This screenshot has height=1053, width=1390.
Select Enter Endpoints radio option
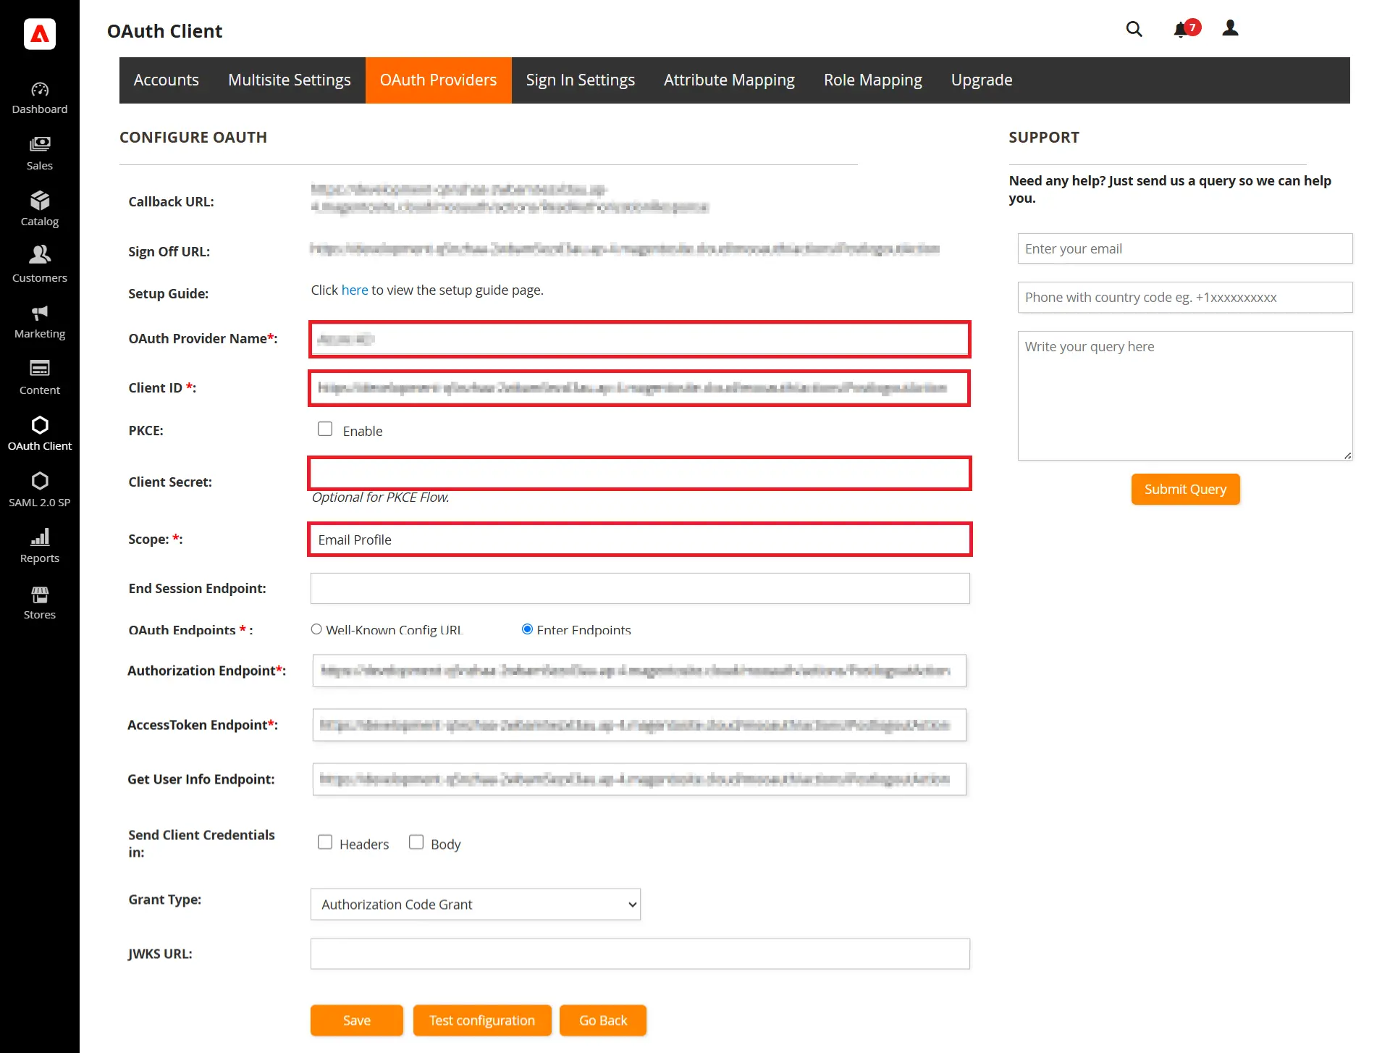(527, 629)
